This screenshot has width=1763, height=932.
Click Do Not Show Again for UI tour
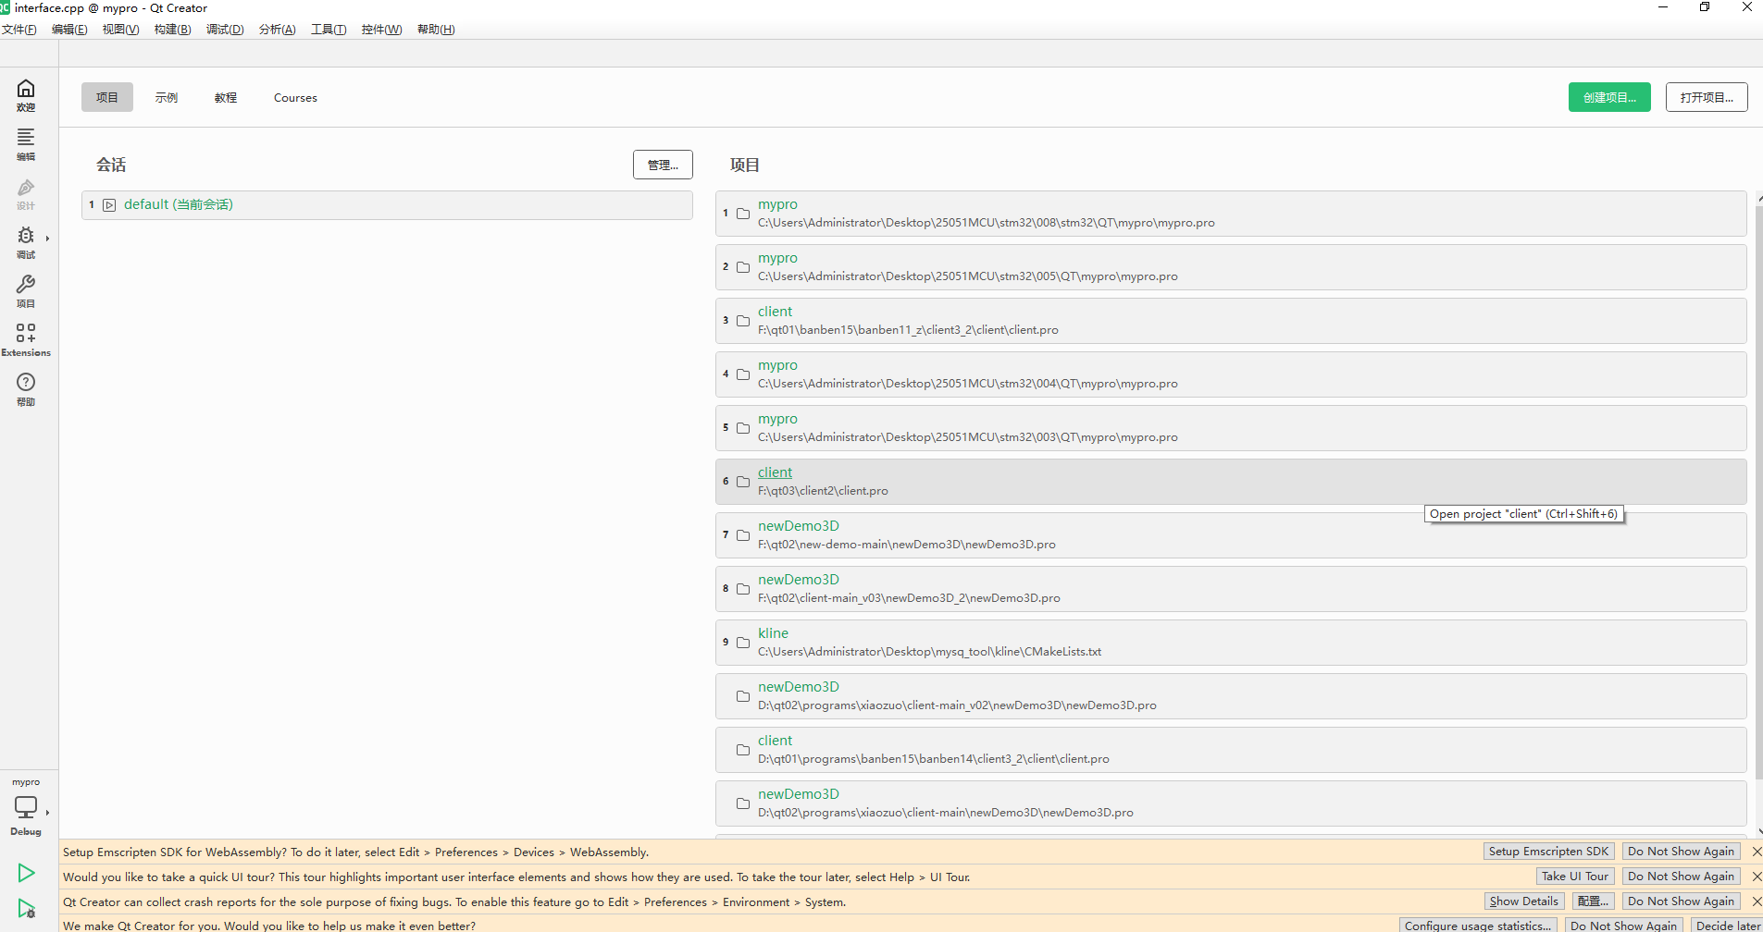tap(1682, 877)
